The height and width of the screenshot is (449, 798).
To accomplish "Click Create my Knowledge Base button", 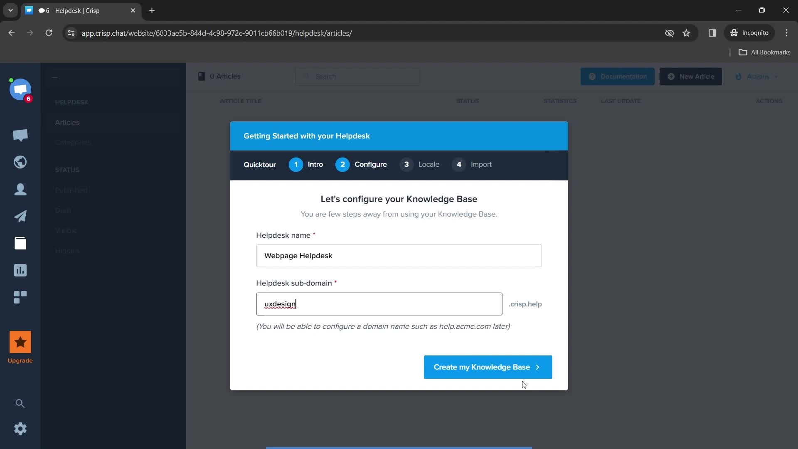I will tap(488, 367).
